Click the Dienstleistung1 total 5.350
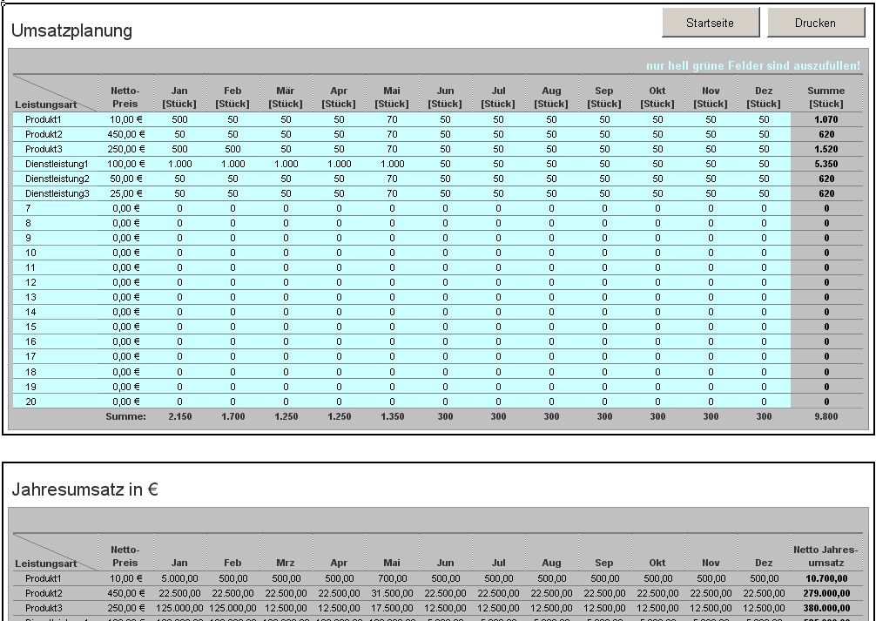 (x=826, y=164)
